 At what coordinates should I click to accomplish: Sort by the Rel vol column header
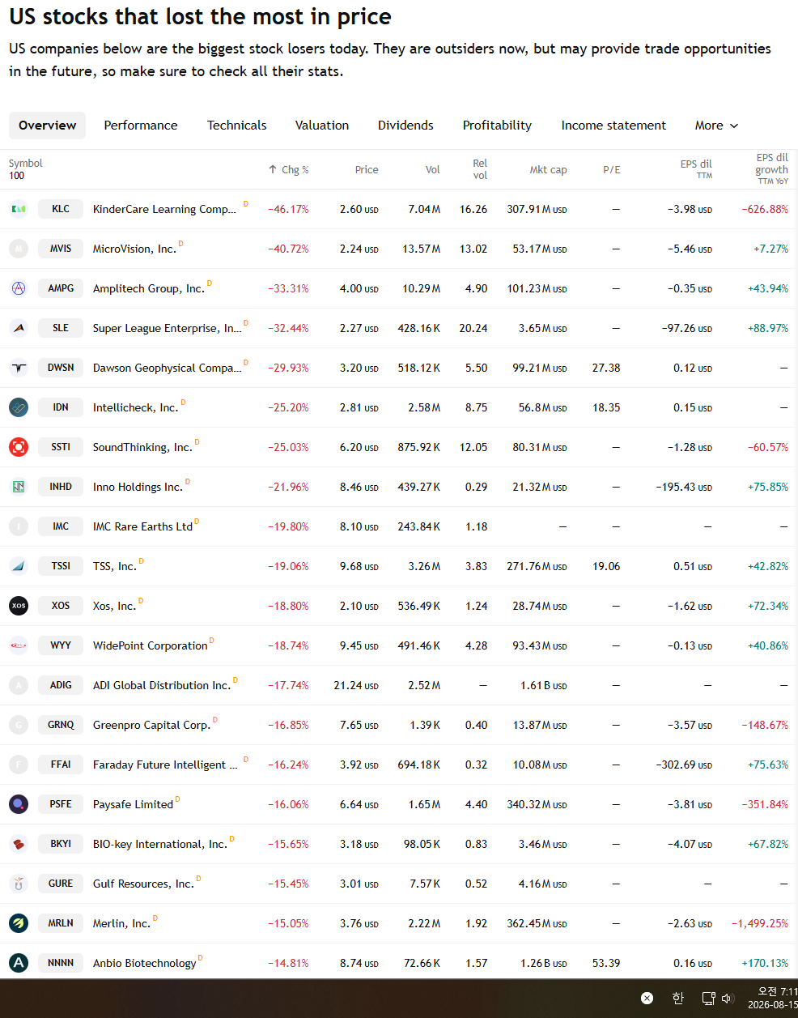[x=480, y=169]
